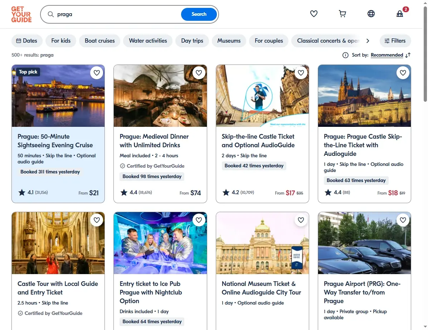
Task: Add Castle Tour with Local Guide to wishlist
Action: click(x=97, y=220)
